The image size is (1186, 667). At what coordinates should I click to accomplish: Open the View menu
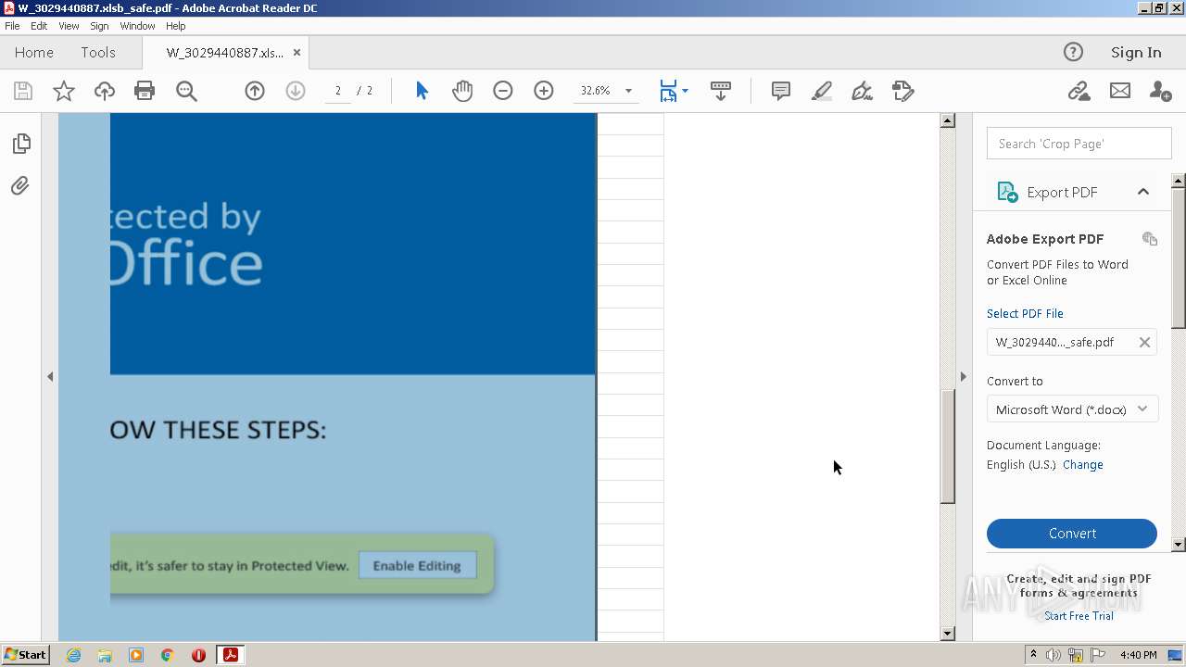69,26
